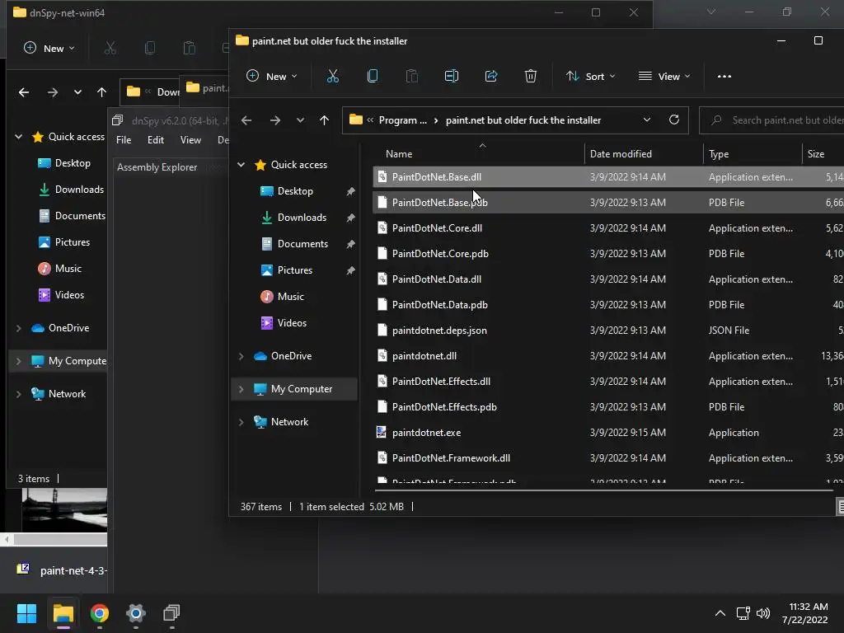This screenshot has height=633, width=844.
Task: Sort files by Type column header
Action: tap(719, 154)
